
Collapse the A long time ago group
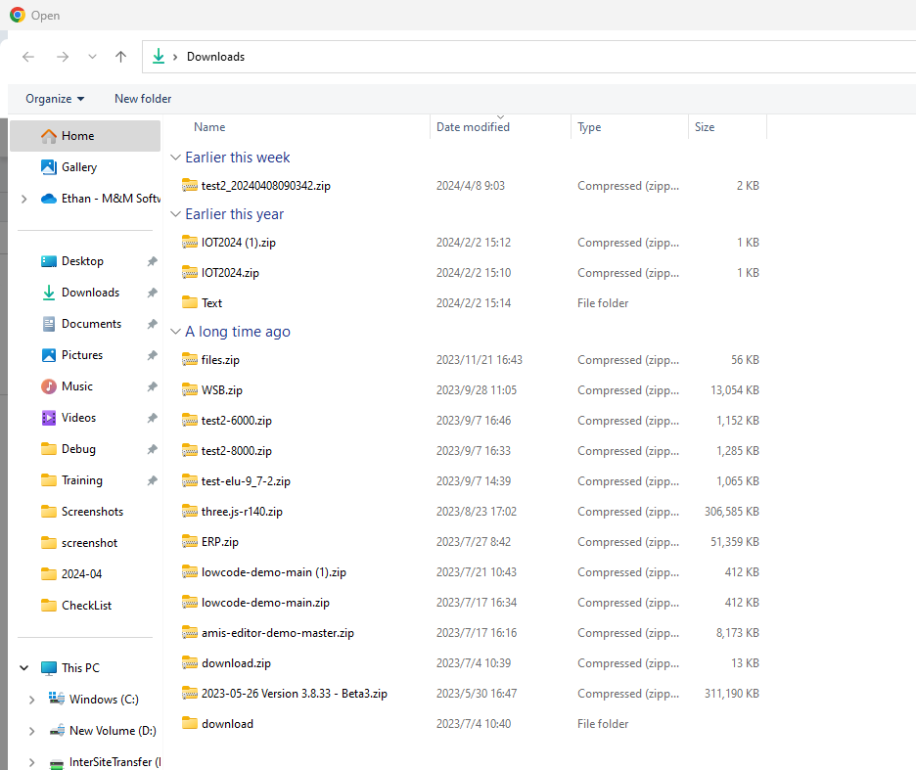tap(176, 332)
